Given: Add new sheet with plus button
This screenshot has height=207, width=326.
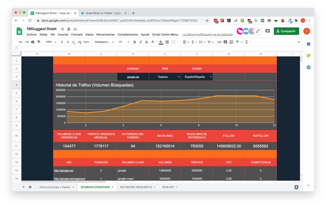Looking at the screenshot, I should (x=23, y=187).
